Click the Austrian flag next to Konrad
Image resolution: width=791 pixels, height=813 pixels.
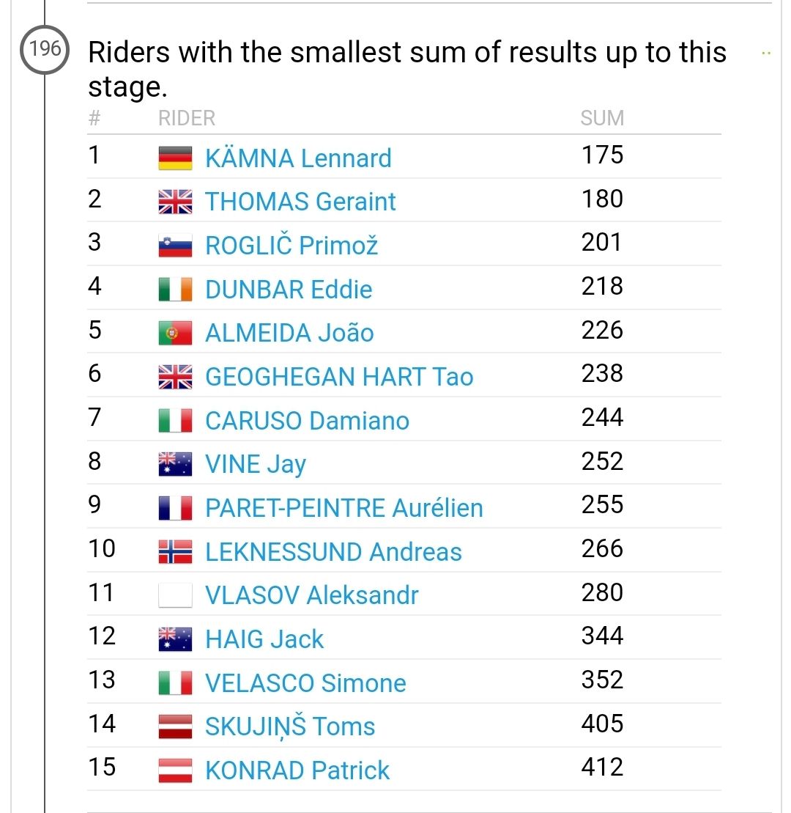[175, 770]
